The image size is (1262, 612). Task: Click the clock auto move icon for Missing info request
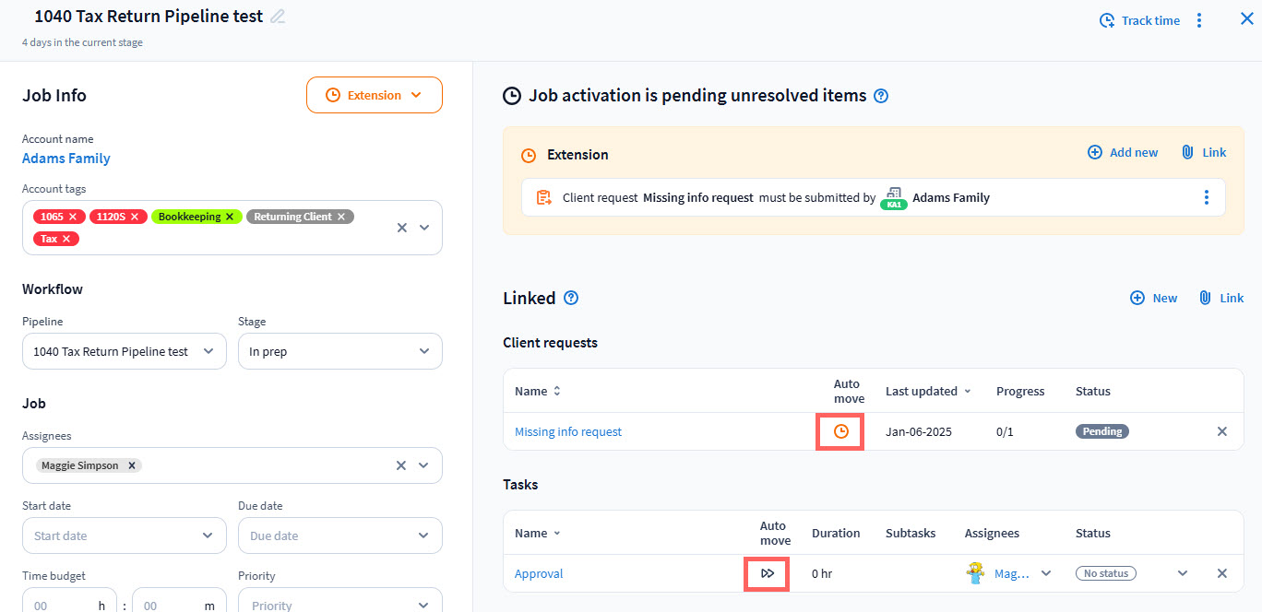point(840,431)
